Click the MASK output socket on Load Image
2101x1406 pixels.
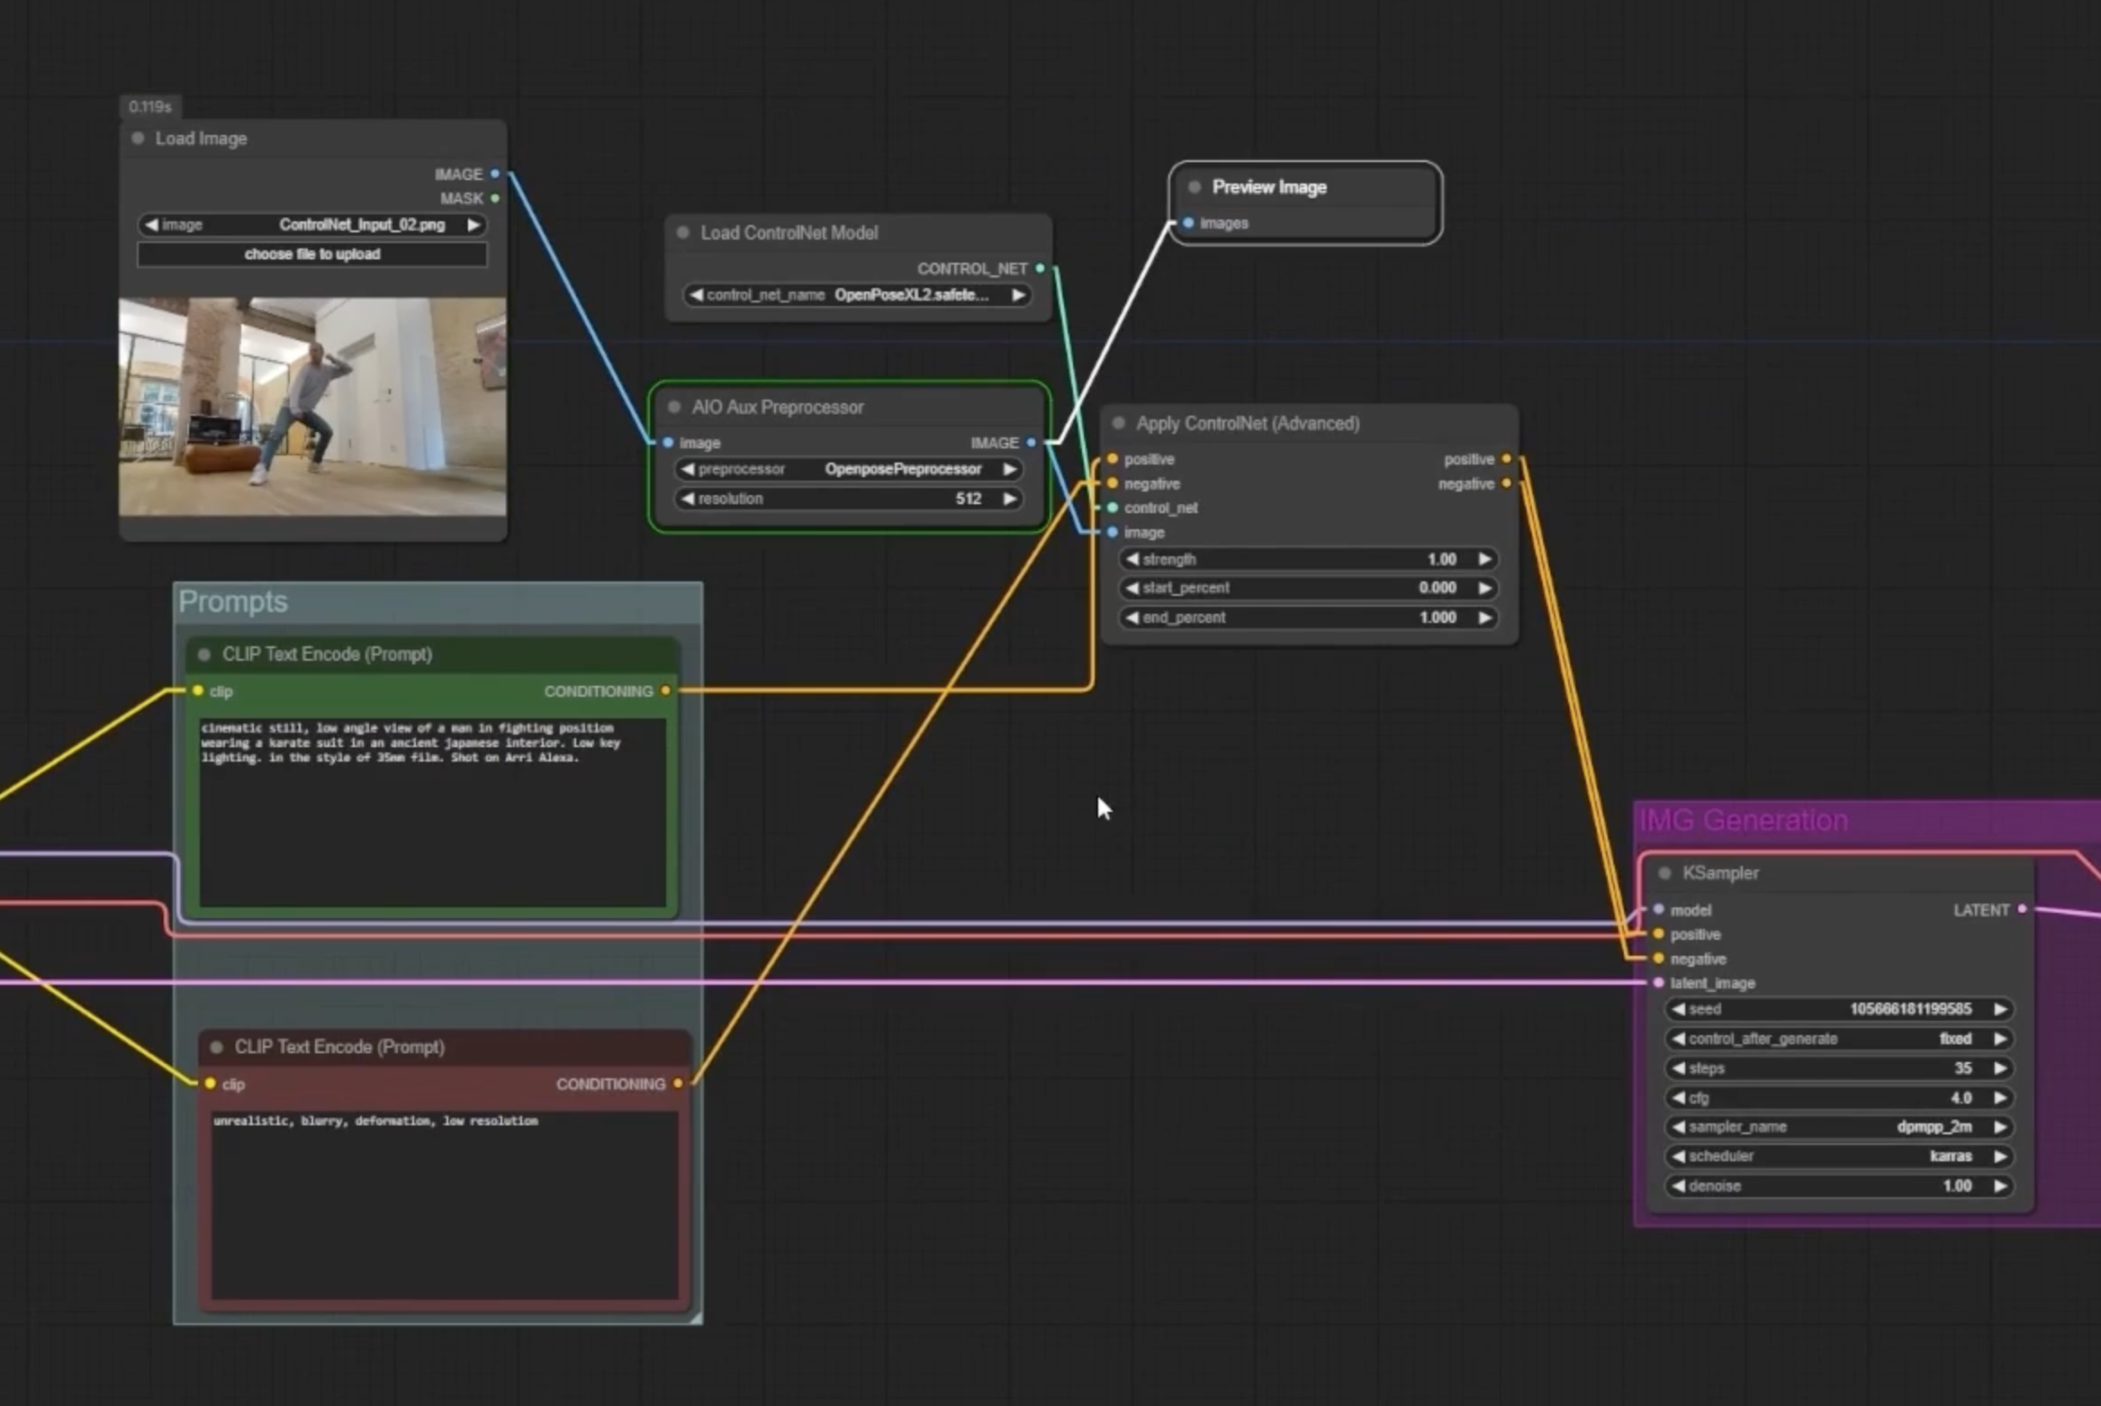tap(494, 198)
